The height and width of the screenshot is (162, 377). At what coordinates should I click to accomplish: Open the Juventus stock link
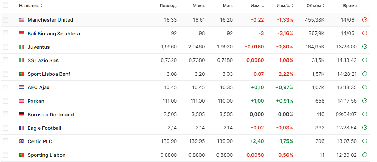pos(39,47)
